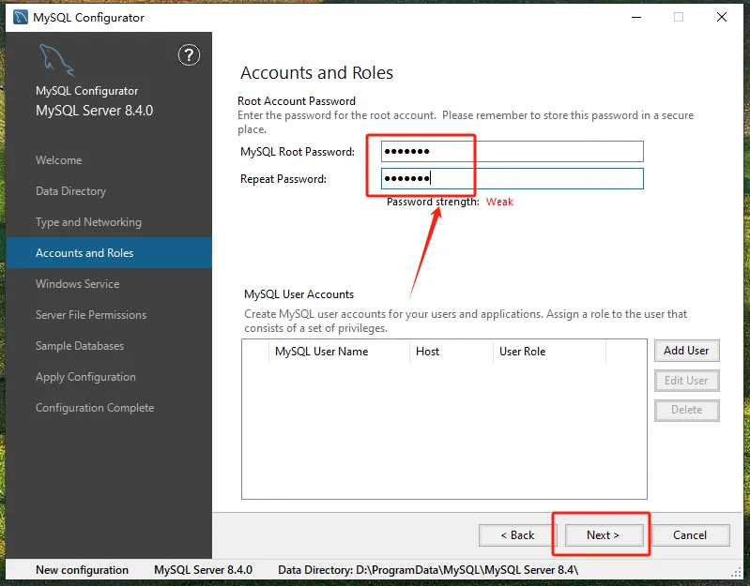Screen dimensions: 750x586
Task: Select Accounts and Roles step
Action: 109,252
